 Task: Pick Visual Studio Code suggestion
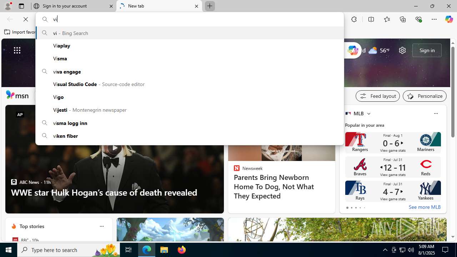coord(190,84)
